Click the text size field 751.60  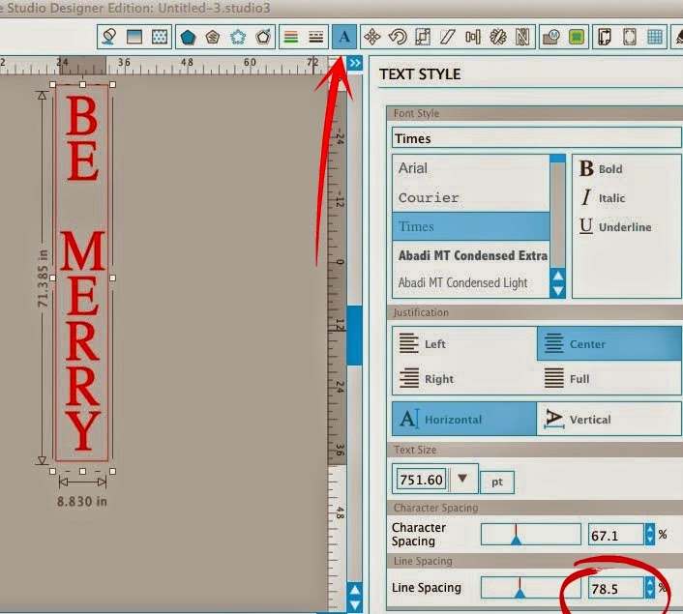pos(421,480)
